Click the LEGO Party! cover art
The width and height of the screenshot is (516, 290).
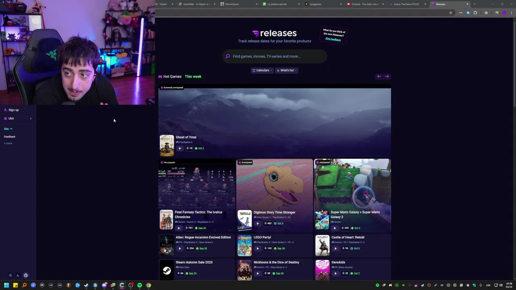(x=244, y=245)
